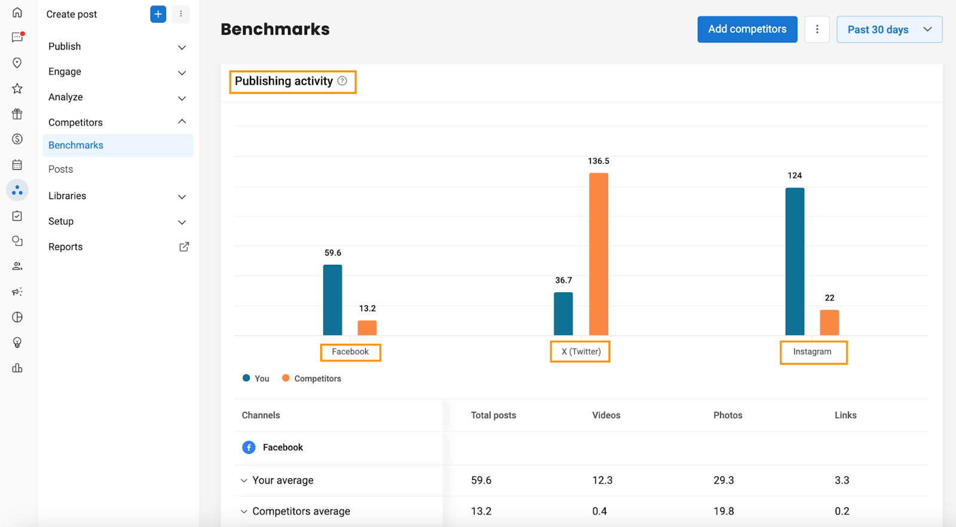Click the X (Twitter) axis label

(x=581, y=352)
